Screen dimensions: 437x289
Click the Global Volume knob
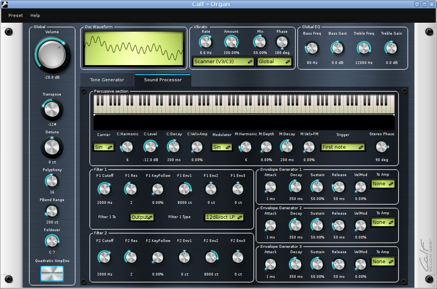click(x=52, y=54)
